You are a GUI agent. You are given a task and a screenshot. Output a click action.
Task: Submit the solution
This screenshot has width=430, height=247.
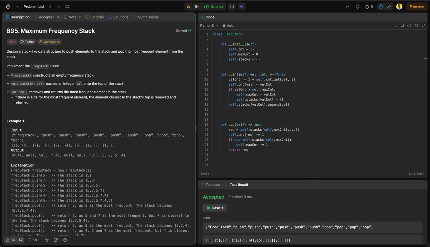[214, 6]
